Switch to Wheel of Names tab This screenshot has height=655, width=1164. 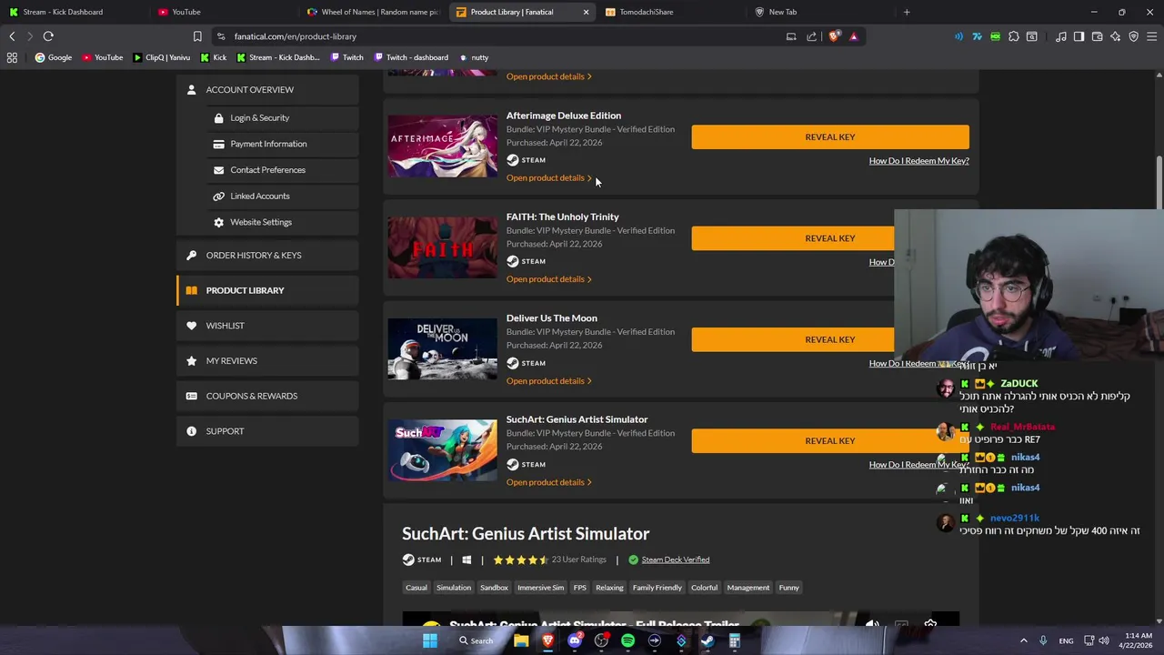(373, 12)
